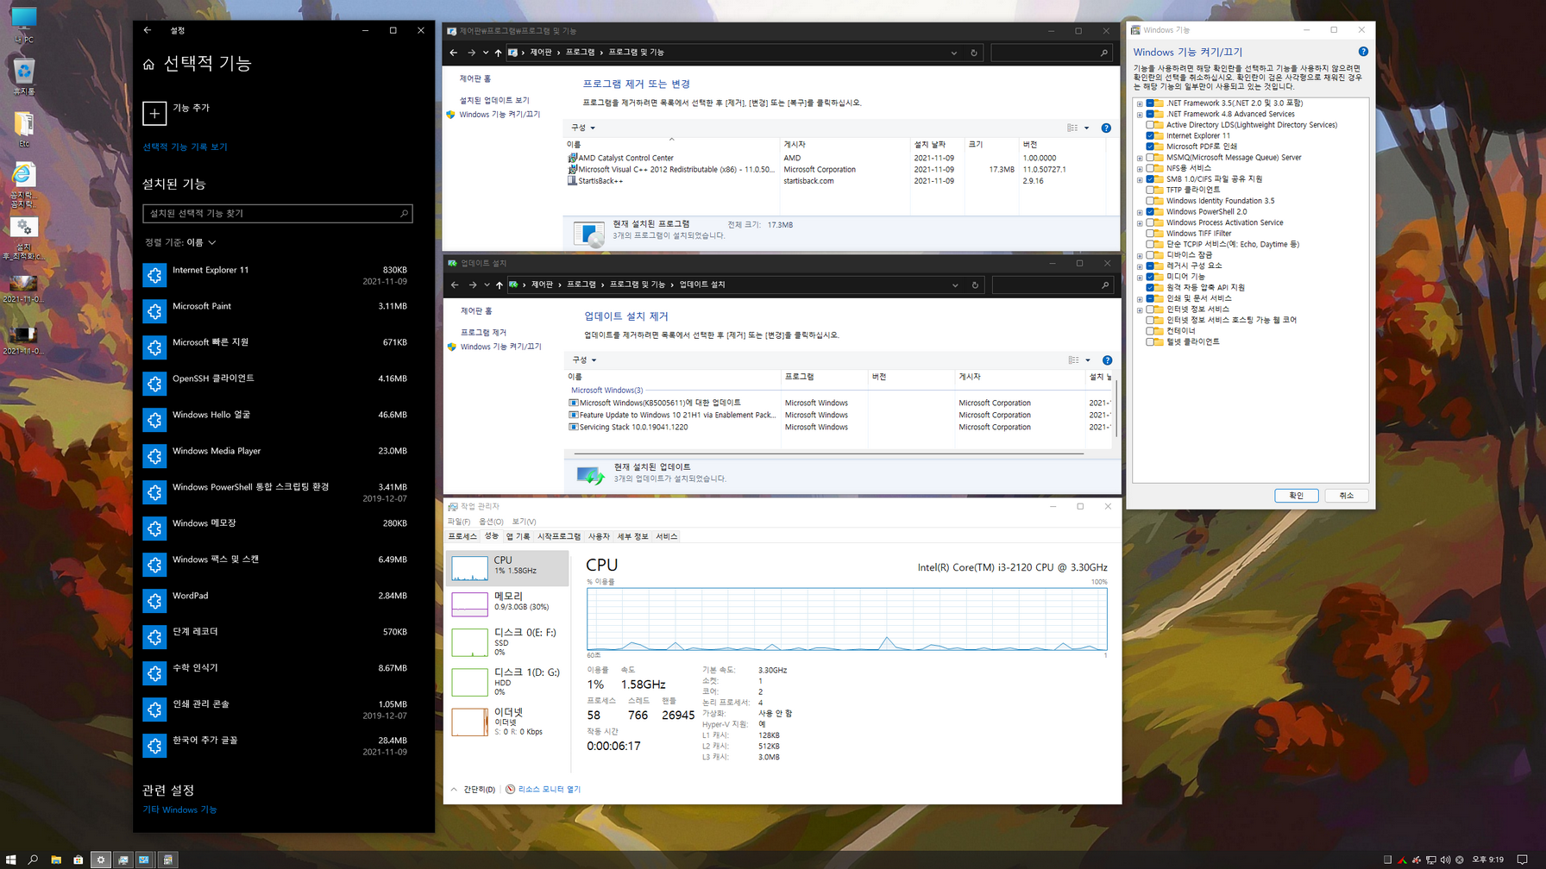
Task: Expand SMB 1.0/CIFS 파일 공유 지원 node
Action: [x=1140, y=179]
